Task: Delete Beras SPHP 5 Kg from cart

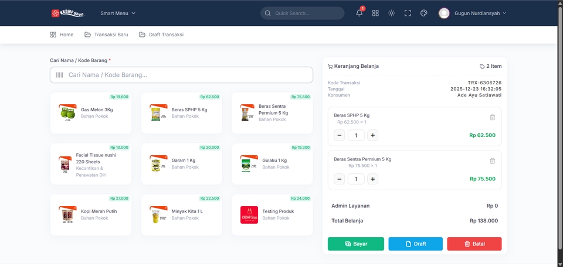Action: [492, 117]
